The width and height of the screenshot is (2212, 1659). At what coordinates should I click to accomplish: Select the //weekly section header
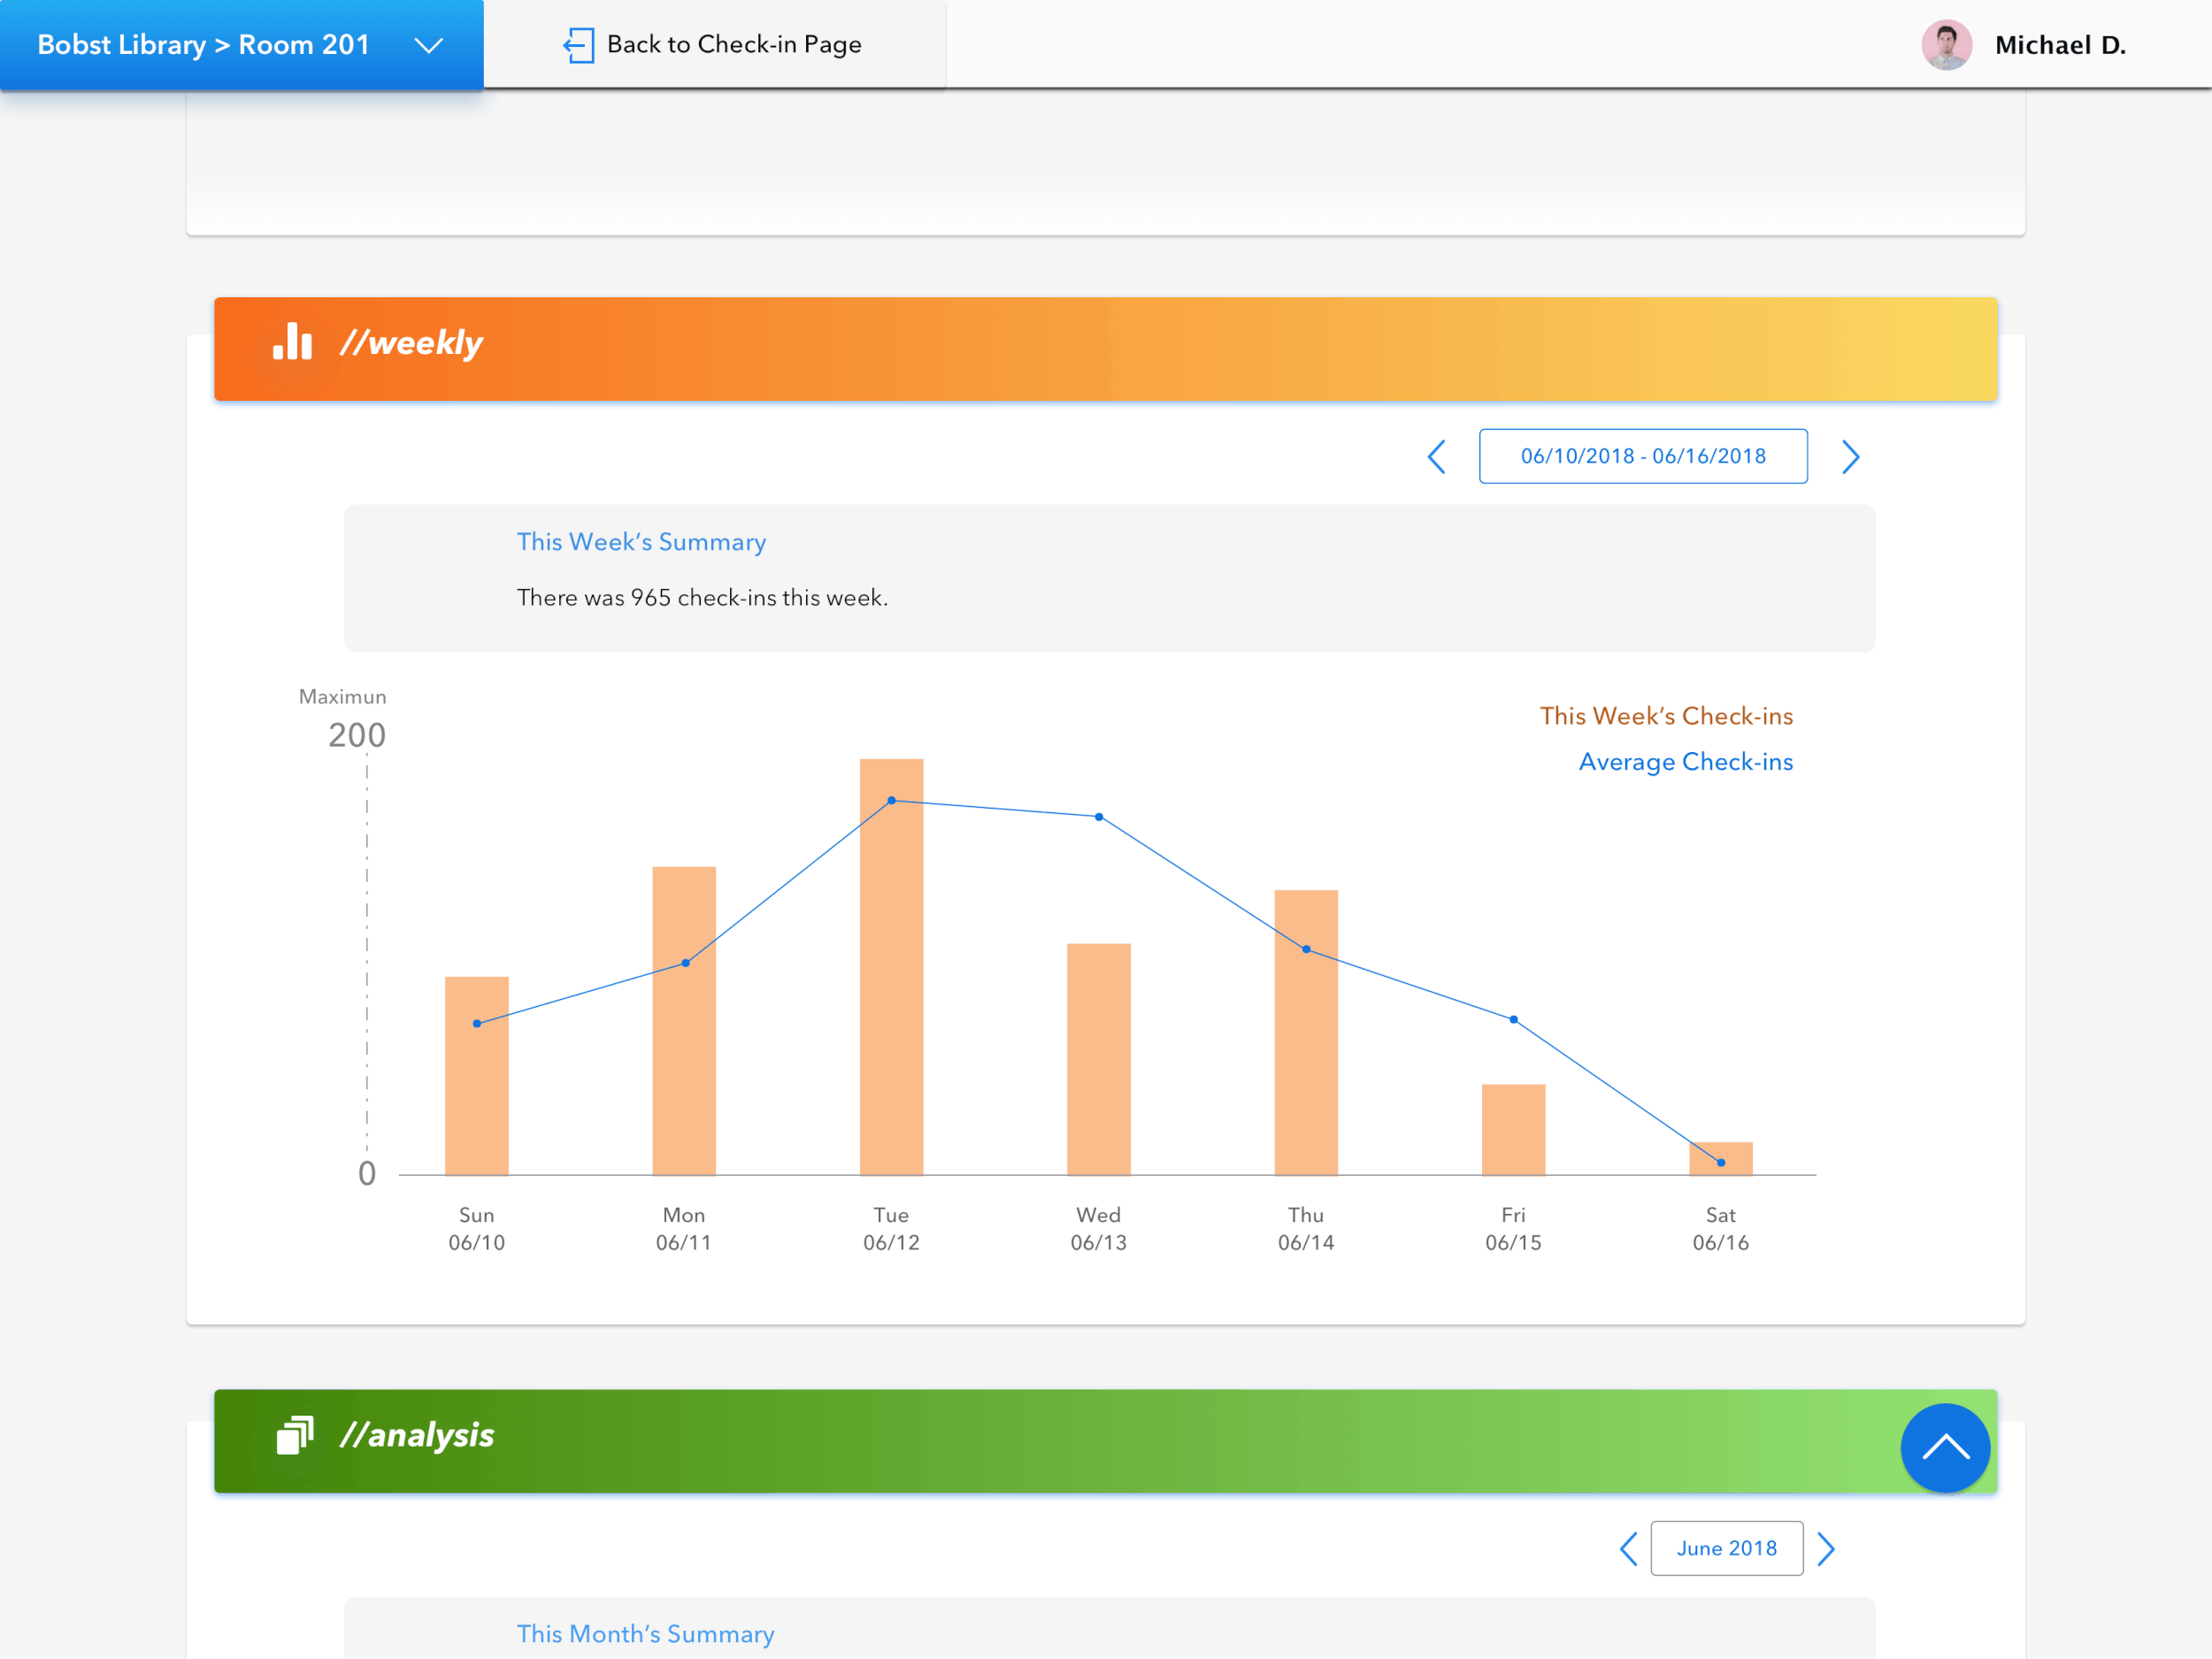(411, 343)
